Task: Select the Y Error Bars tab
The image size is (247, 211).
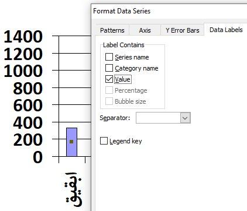Action: (183, 30)
